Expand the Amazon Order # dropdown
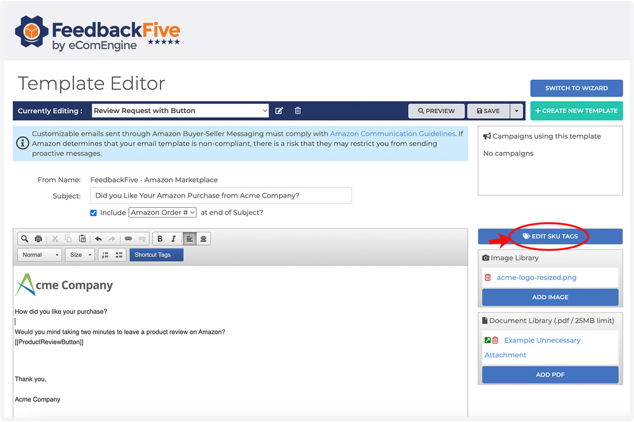 pyautogui.click(x=163, y=212)
